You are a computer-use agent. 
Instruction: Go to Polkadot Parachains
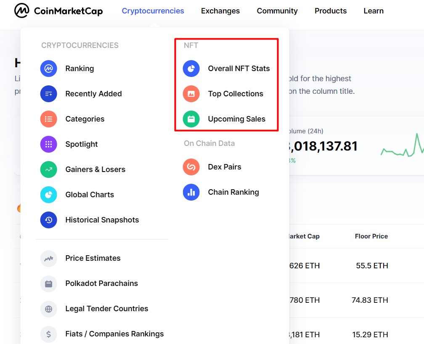point(102,283)
